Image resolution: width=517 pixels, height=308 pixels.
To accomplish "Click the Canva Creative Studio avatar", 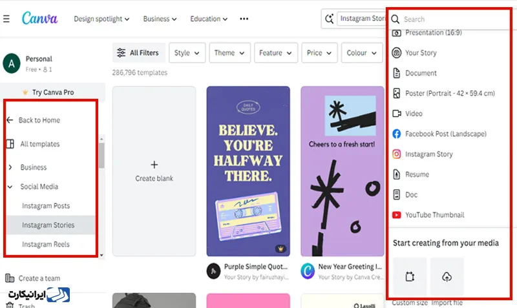I will click(x=308, y=271).
